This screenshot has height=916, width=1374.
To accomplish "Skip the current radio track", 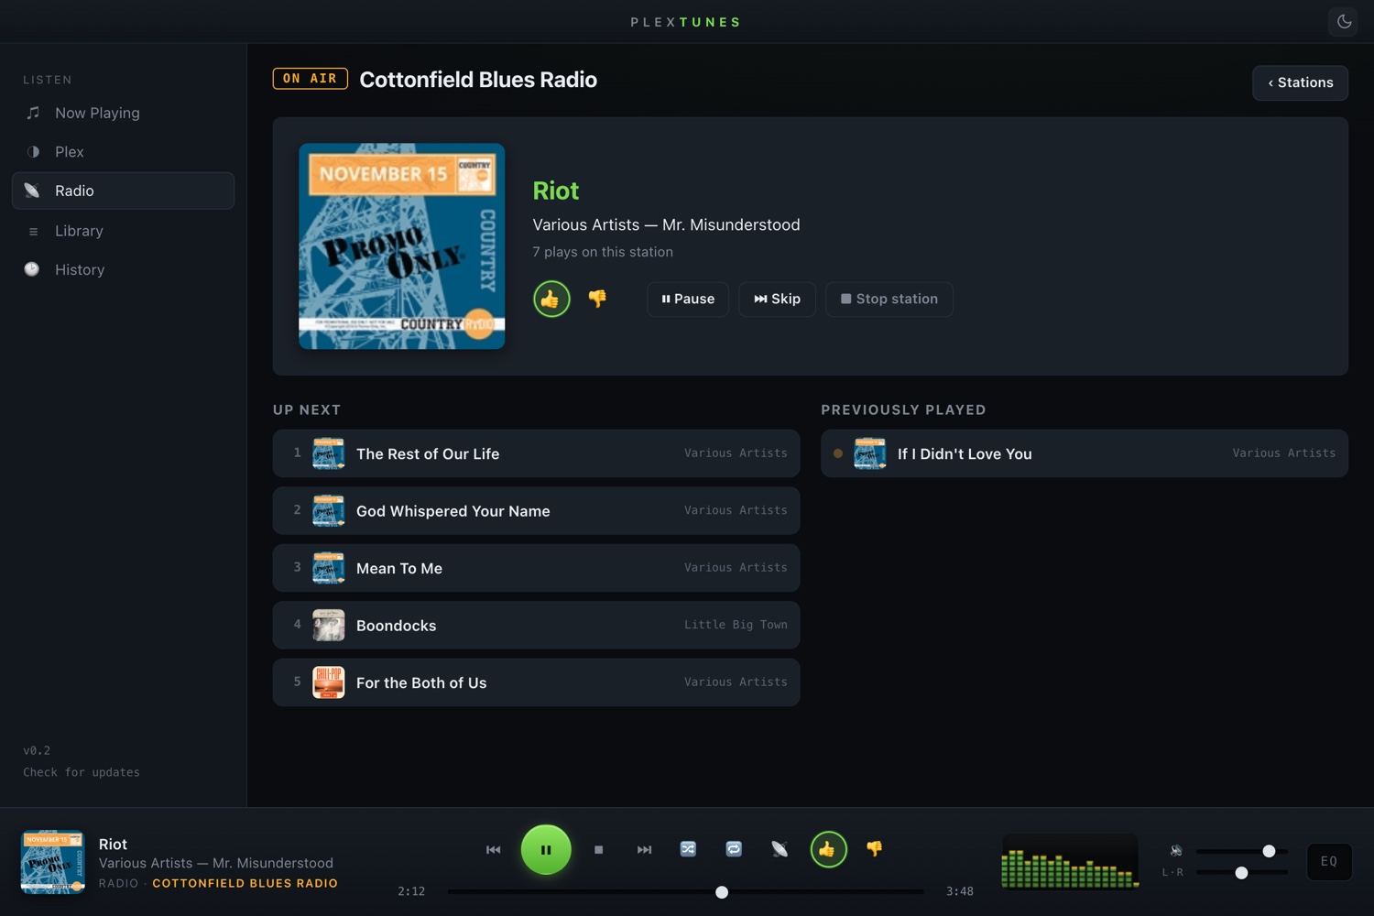I will coord(777,299).
